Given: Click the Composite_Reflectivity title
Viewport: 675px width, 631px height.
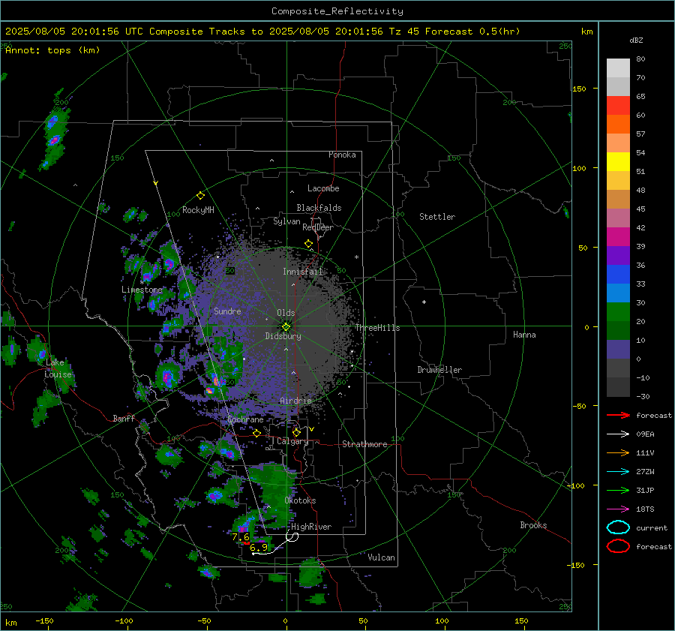Looking at the screenshot, I should tap(337, 11).
